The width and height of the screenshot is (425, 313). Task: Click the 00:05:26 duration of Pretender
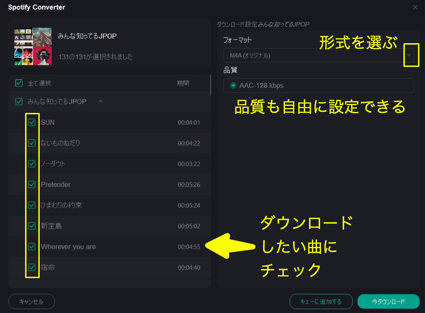[x=189, y=185]
